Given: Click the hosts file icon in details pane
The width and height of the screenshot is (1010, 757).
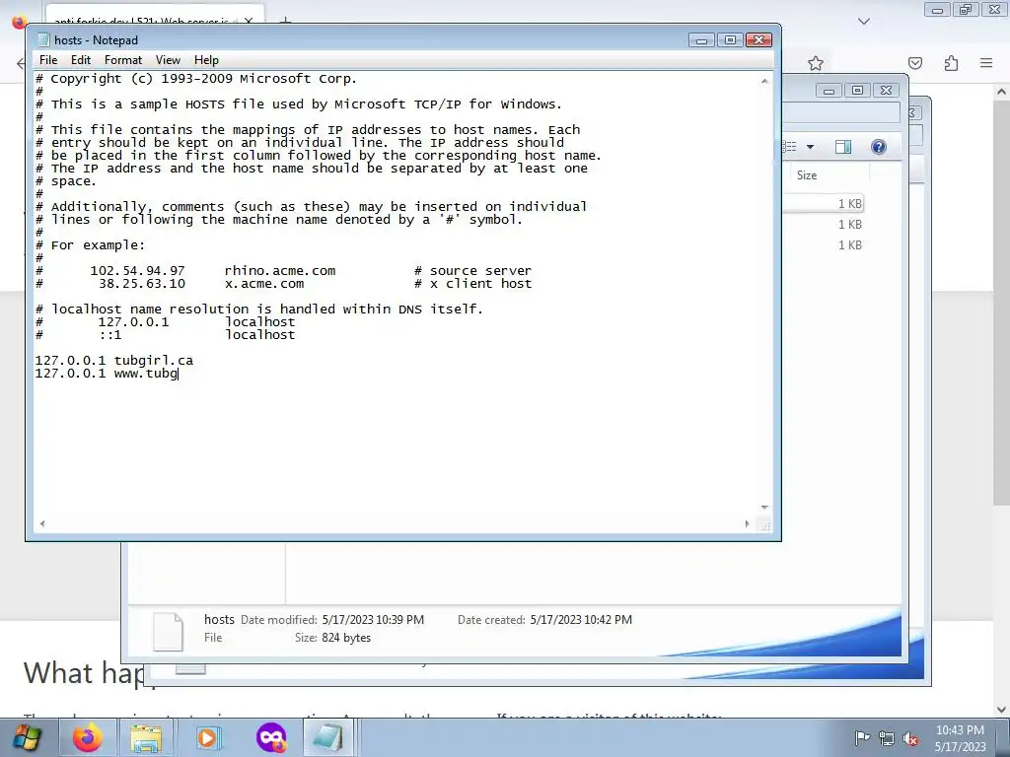Looking at the screenshot, I should click(x=168, y=632).
